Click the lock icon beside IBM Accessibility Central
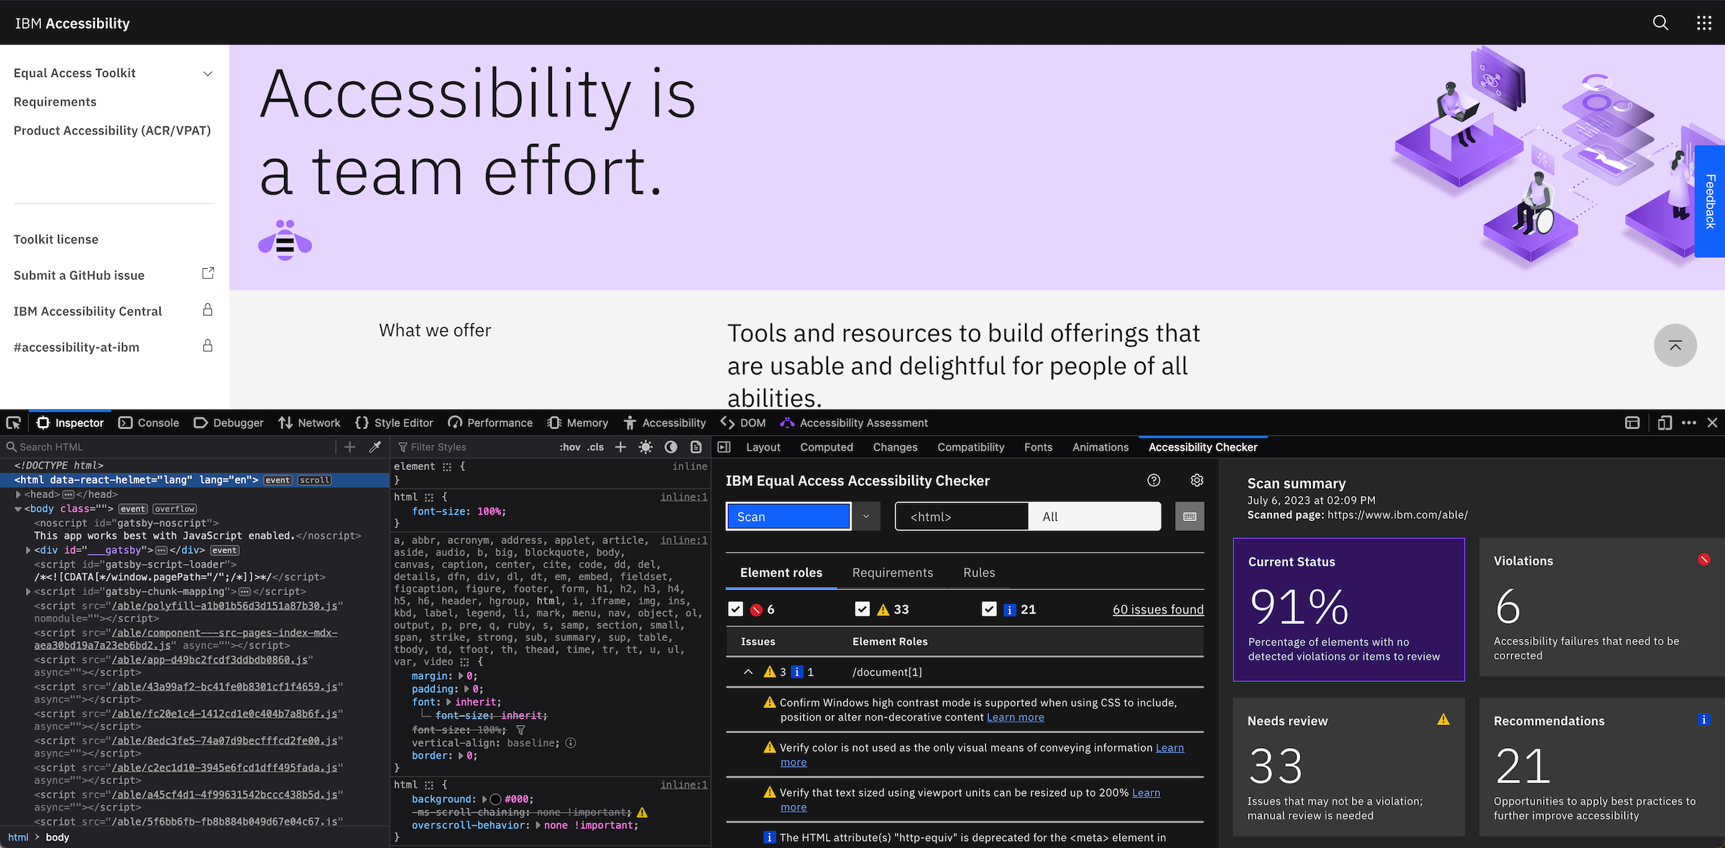The image size is (1725, 848). tap(208, 310)
